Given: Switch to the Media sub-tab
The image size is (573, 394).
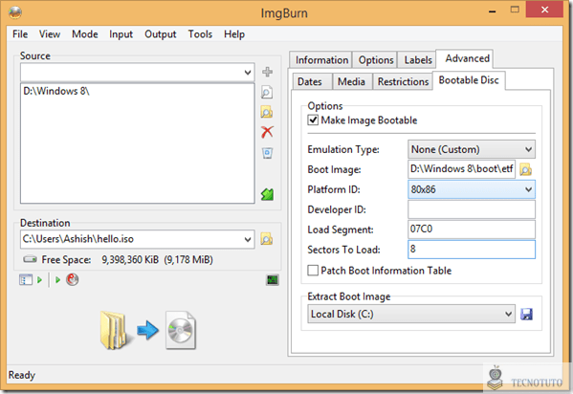Looking at the screenshot, I should [x=351, y=81].
